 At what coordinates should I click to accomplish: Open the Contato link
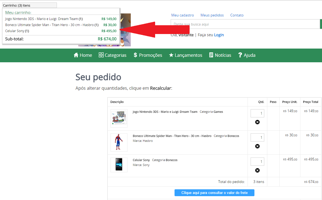point(237,15)
